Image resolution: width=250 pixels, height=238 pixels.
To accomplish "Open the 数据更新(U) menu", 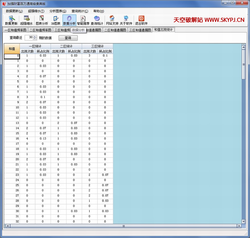I will 14,11.
